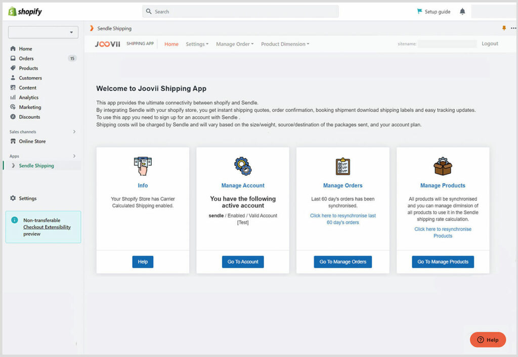518x357 pixels.
Task: Click the Analytics bar chart icon
Action: pyautogui.click(x=13, y=97)
